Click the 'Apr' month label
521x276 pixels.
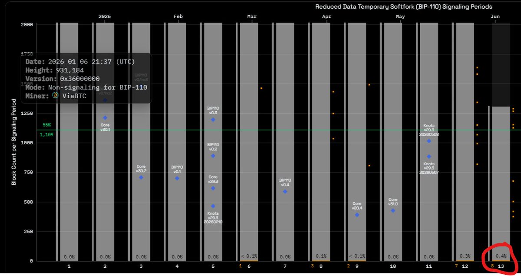(x=326, y=17)
